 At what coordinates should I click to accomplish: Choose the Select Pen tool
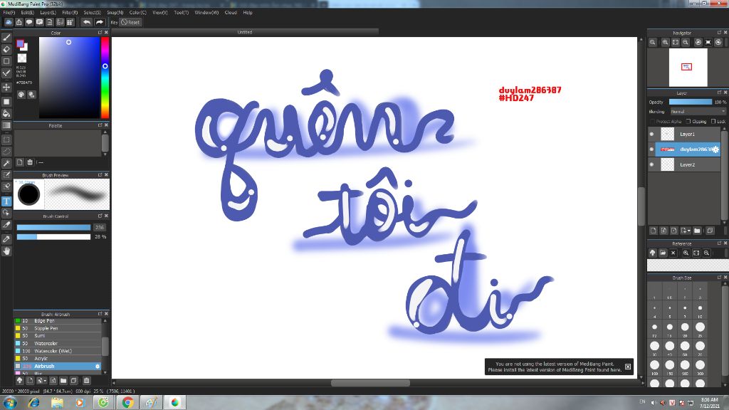[x=6, y=175]
